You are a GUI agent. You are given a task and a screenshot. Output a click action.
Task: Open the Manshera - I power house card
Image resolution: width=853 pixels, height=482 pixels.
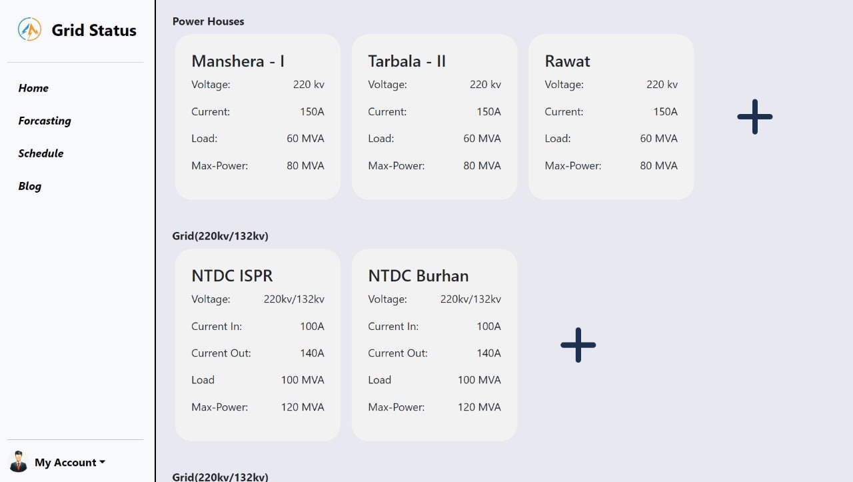pyautogui.click(x=258, y=117)
